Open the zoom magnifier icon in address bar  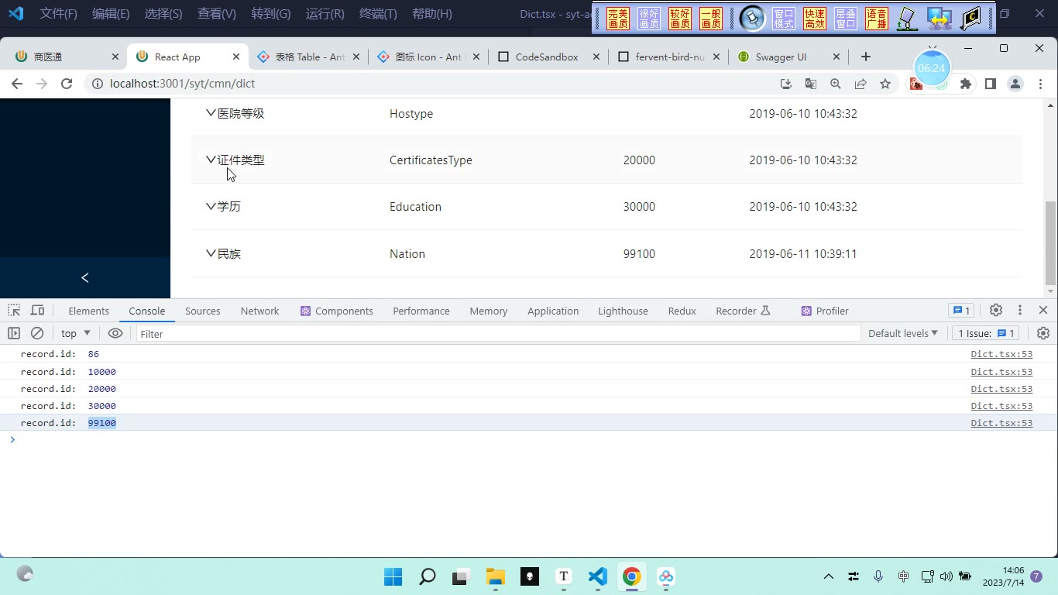[836, 84]
